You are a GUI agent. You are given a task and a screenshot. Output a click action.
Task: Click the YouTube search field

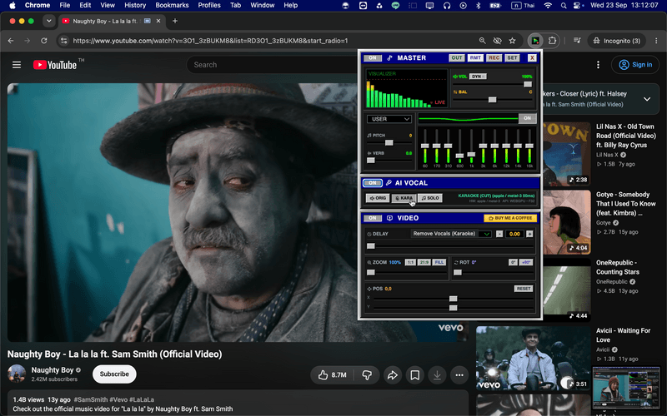[x=273, y=65]
